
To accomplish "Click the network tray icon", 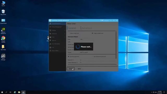I will point(154,92).
